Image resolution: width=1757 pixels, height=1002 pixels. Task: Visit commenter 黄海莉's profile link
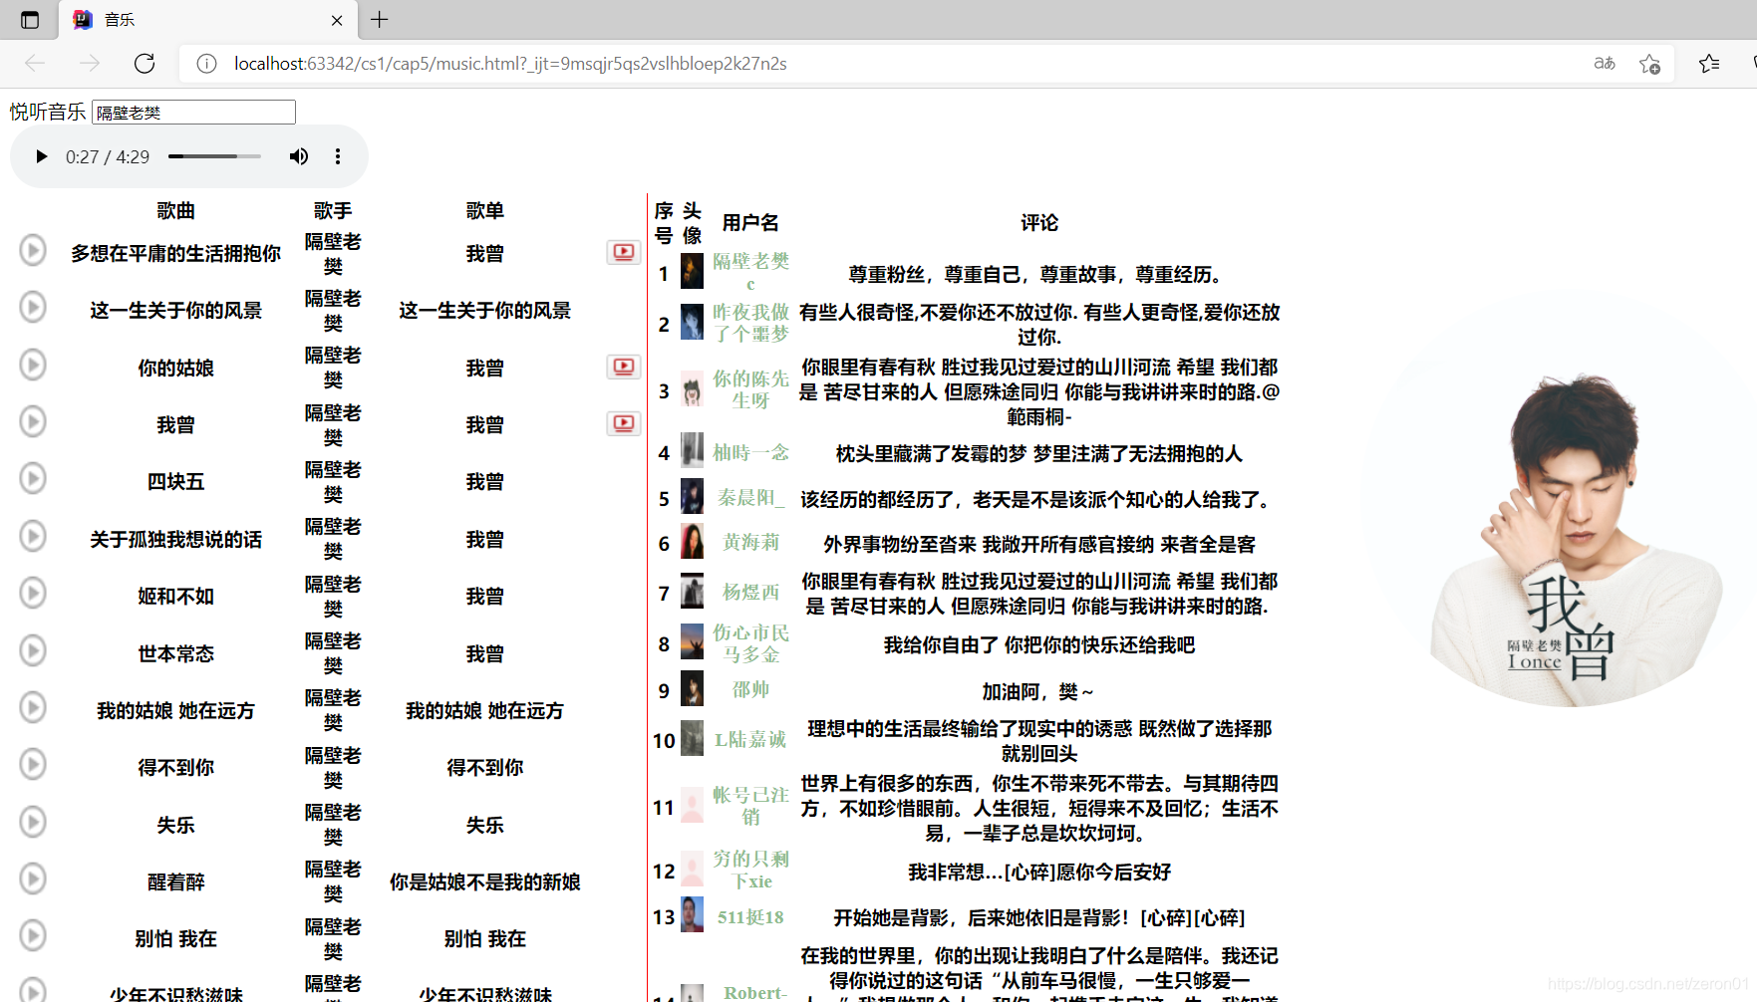click(x=750, y=543)
